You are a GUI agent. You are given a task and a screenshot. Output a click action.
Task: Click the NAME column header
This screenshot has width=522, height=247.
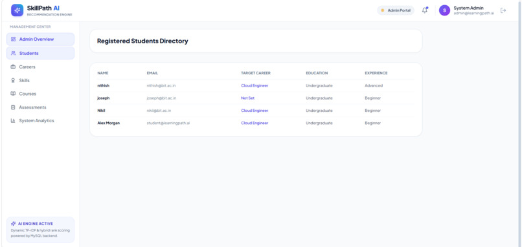103,73
